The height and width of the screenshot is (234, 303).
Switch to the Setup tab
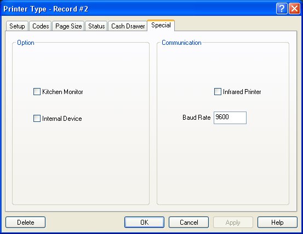click(17, 26)
